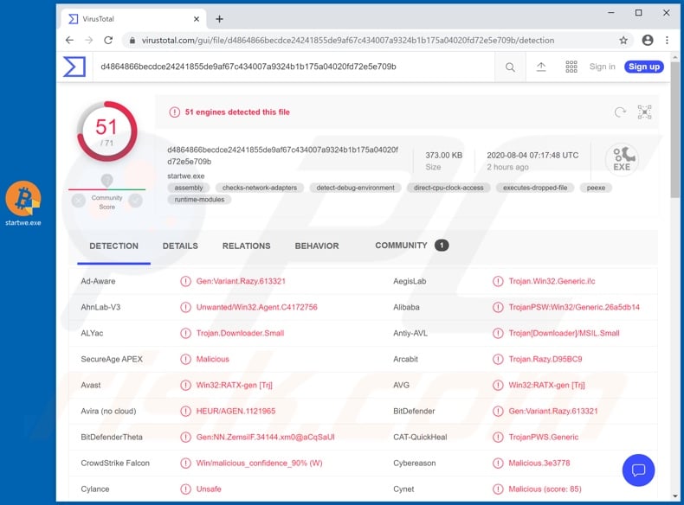Vote harmless with the check icon
The height and width of the screenshot is (505, 684).
coord(136,201)
